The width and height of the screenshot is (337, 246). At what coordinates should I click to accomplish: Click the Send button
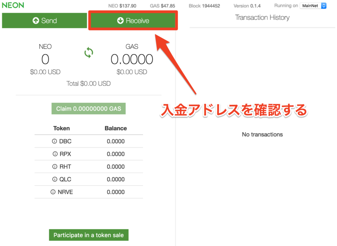44,20
